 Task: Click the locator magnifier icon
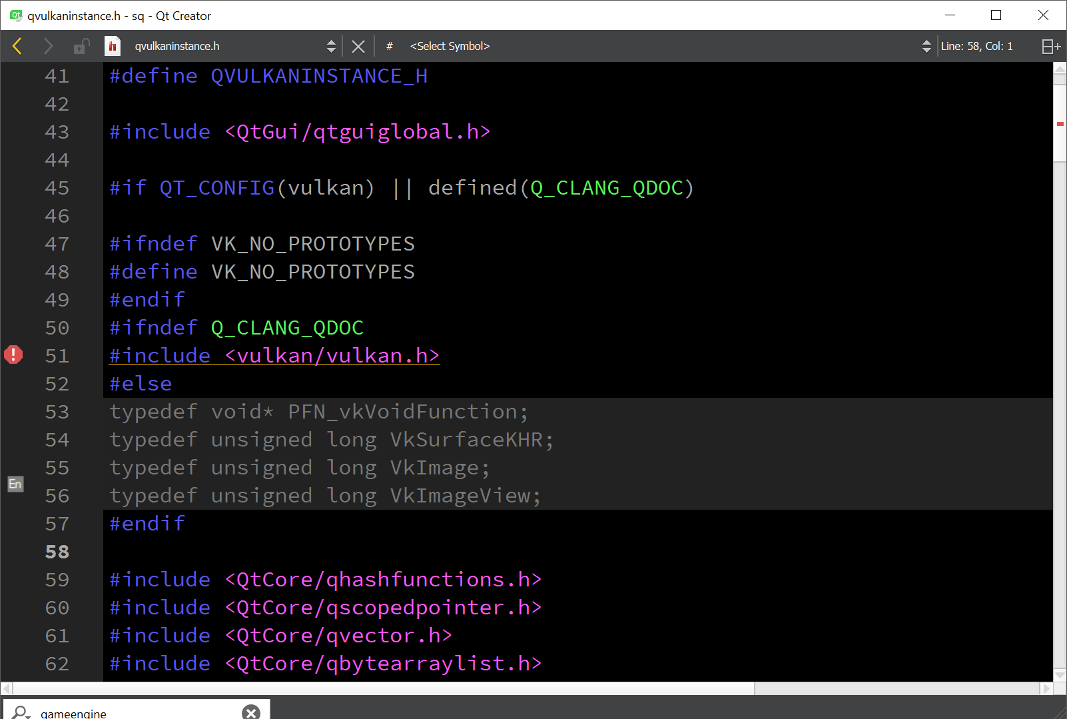[21, 712]
